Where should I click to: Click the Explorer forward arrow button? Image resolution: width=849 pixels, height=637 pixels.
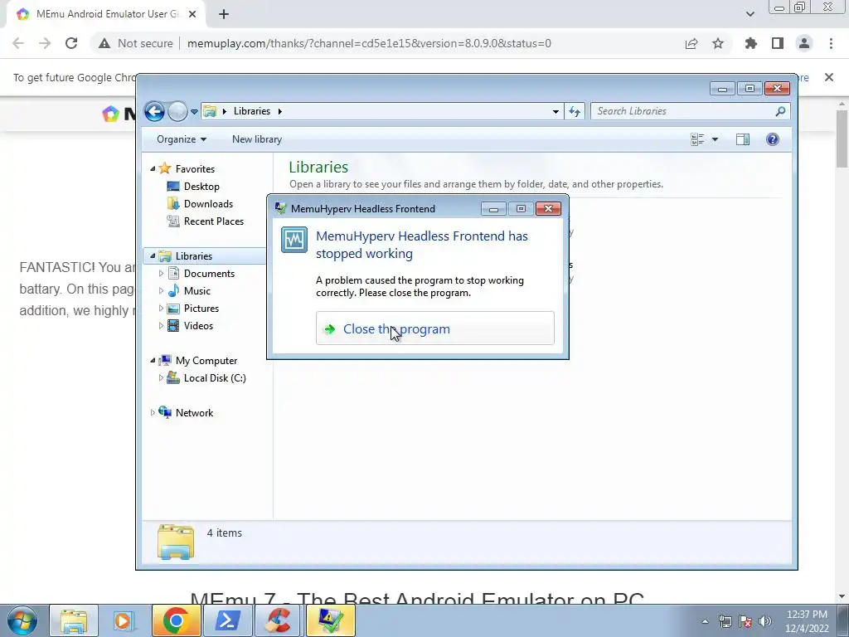tap(177, 112)
